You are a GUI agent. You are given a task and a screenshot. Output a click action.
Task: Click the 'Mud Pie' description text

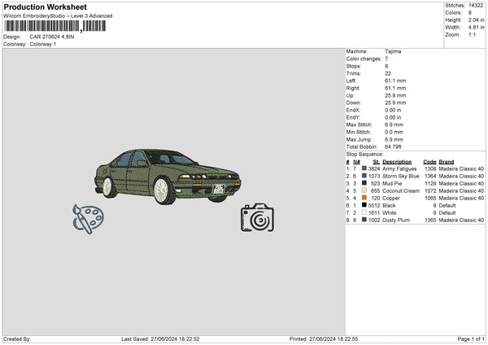392,183
